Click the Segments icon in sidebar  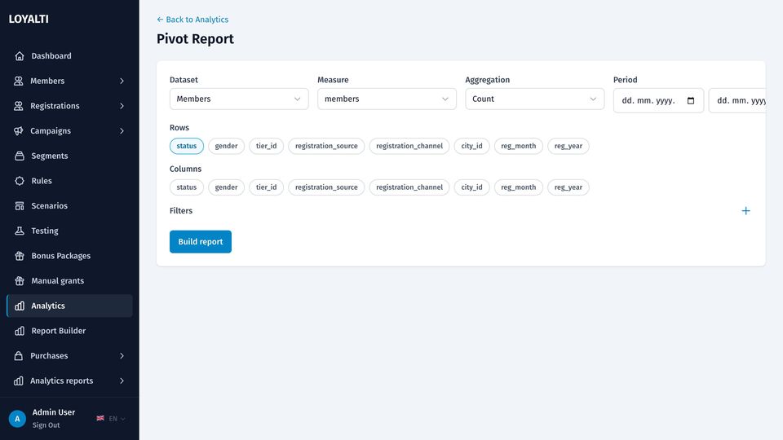click(x=20, y=156)
